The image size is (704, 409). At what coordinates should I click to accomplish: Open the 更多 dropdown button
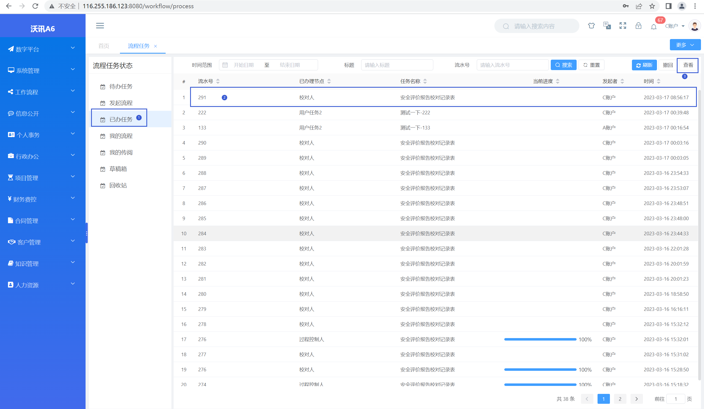click(x=685, y=45)
